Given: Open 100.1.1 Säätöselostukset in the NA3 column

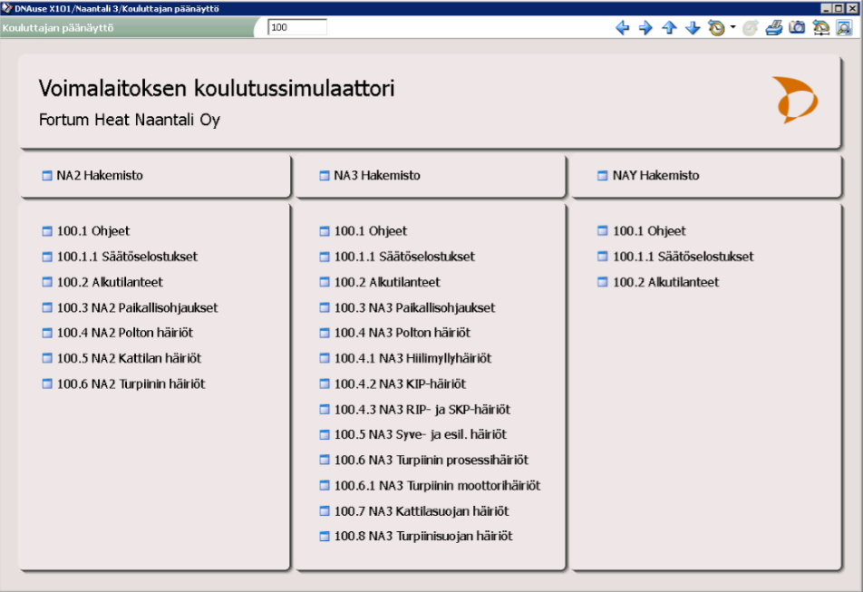Looking at the screenshot, I should pos(397,257).
